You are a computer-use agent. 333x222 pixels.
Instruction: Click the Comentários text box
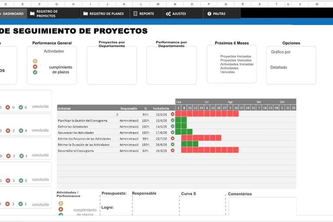(262, 206)
